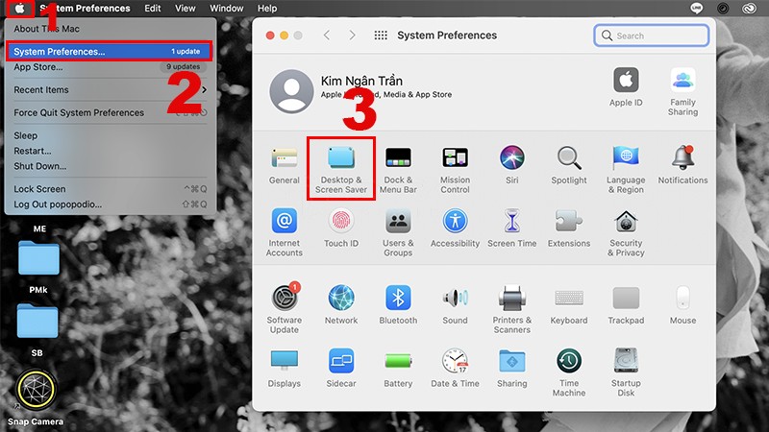The width and height of the screenshot is (769, 432).
Task: Click the Apple ID icon
Action: (626, 88)
